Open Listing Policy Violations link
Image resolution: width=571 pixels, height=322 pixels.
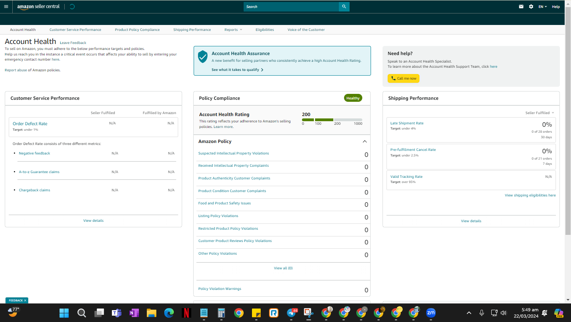tap(218, 216)
